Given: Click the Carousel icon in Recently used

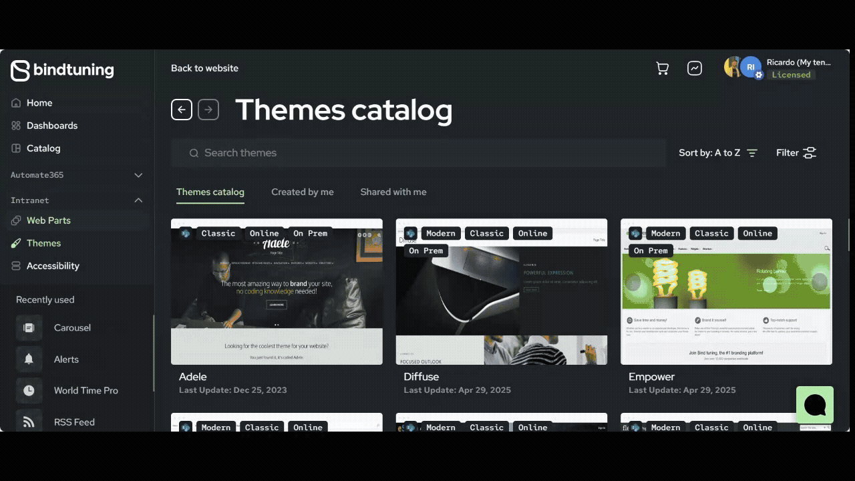Looking at the screenshot, I should [29, 328].
